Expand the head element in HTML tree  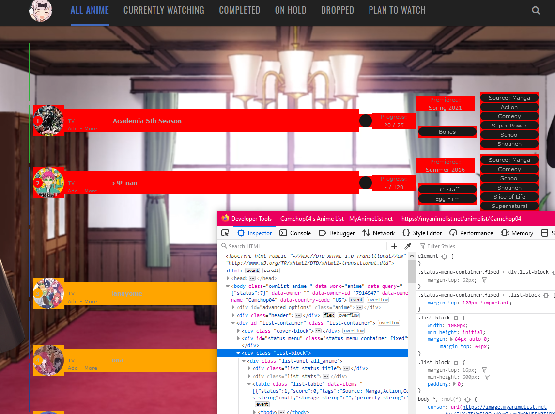(x=229, y=278)
